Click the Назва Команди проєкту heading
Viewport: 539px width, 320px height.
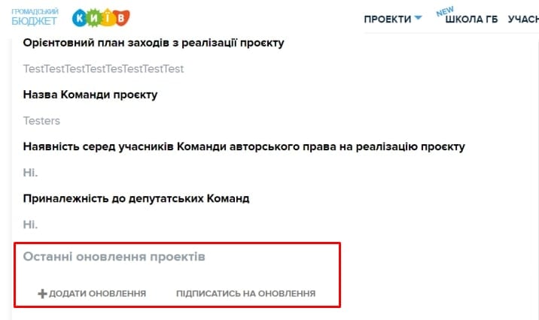pos(90,95)
